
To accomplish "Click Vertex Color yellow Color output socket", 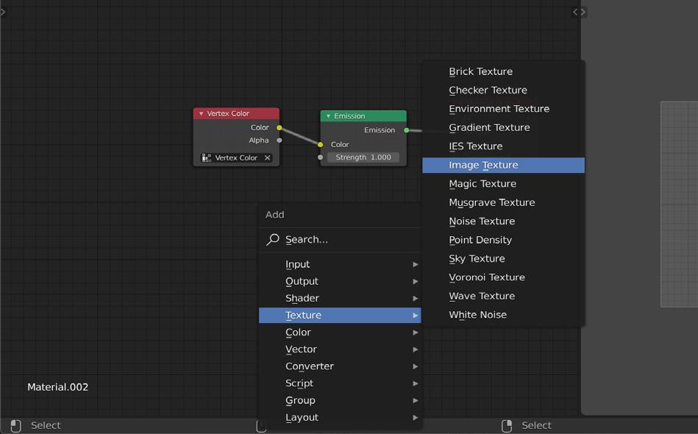I will [x=279, y=128].
